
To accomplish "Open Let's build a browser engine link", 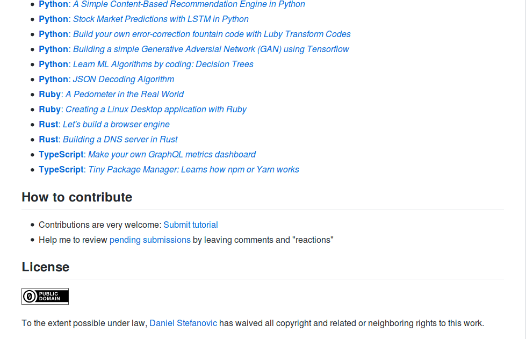I will pos(116,125).
